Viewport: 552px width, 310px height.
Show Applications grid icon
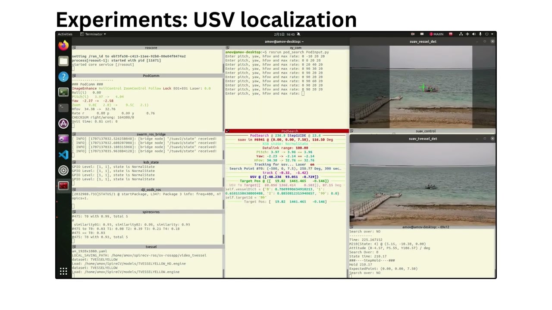coord(63,271)
